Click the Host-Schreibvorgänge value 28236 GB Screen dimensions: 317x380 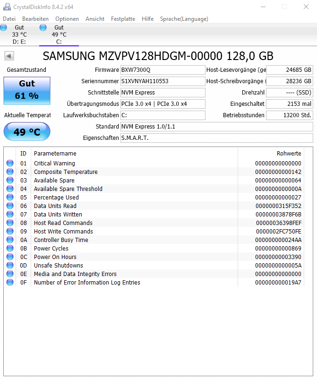pos(290,81)
